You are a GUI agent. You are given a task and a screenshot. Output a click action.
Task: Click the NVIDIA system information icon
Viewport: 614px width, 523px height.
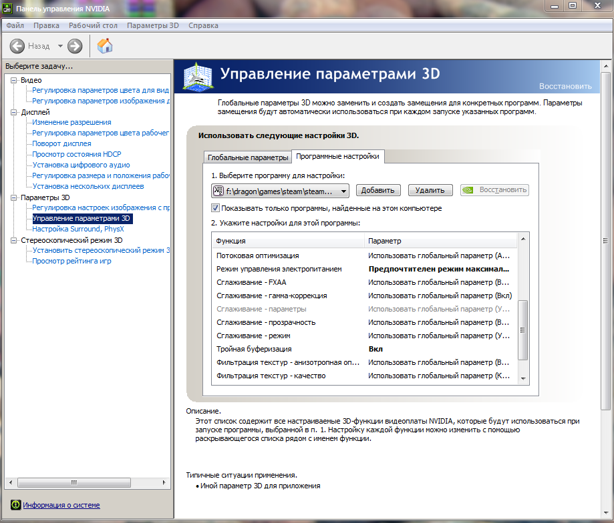pos(15,504)
